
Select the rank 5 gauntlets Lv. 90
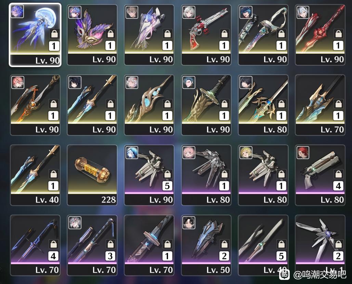pos(149,175)
